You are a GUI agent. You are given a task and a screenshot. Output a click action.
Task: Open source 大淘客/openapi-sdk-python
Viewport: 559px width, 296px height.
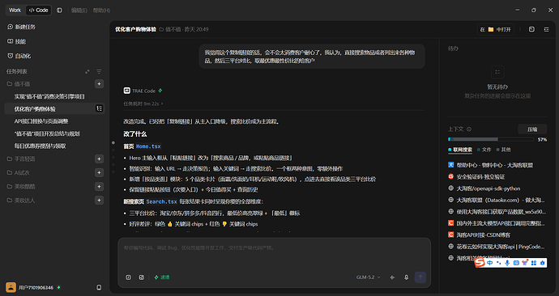click(484, 188)
